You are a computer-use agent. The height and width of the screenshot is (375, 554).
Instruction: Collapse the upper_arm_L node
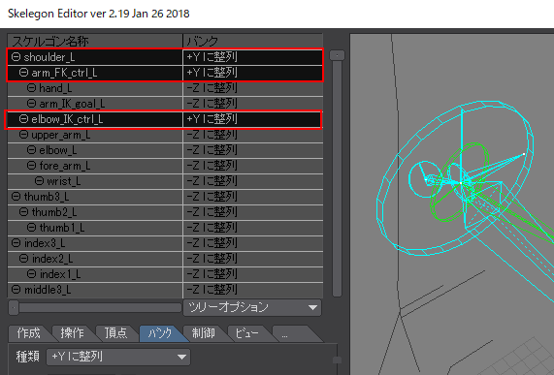click(23, 135)
